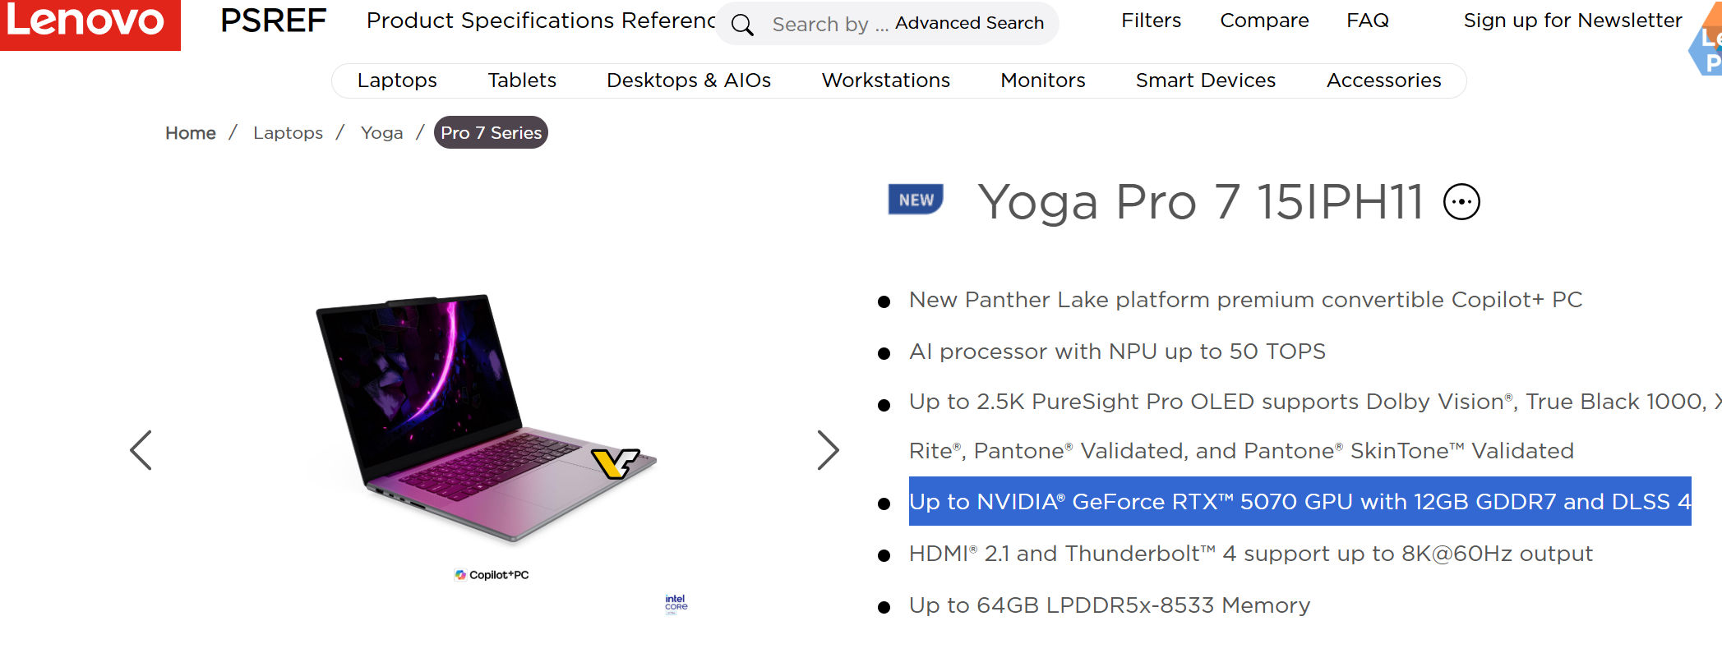Show next product image arrow
The image size is (1722, 667).
coord(828,450)
